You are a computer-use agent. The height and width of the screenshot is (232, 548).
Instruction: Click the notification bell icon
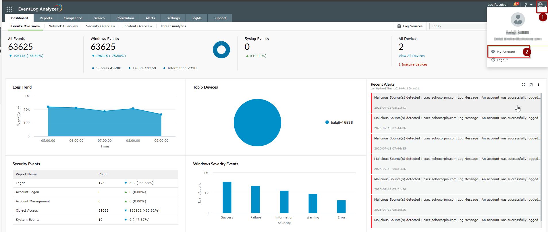[x=516, y=5]
